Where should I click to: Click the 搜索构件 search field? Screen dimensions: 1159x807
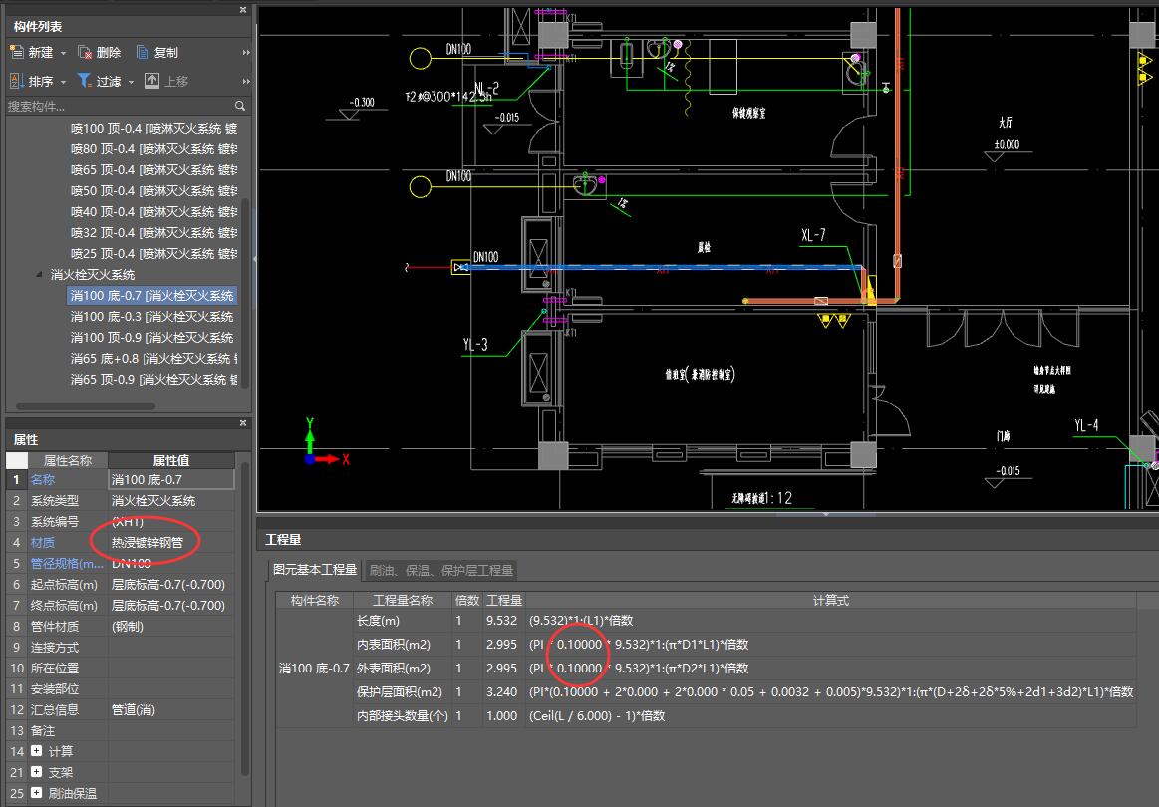[120, 106]
